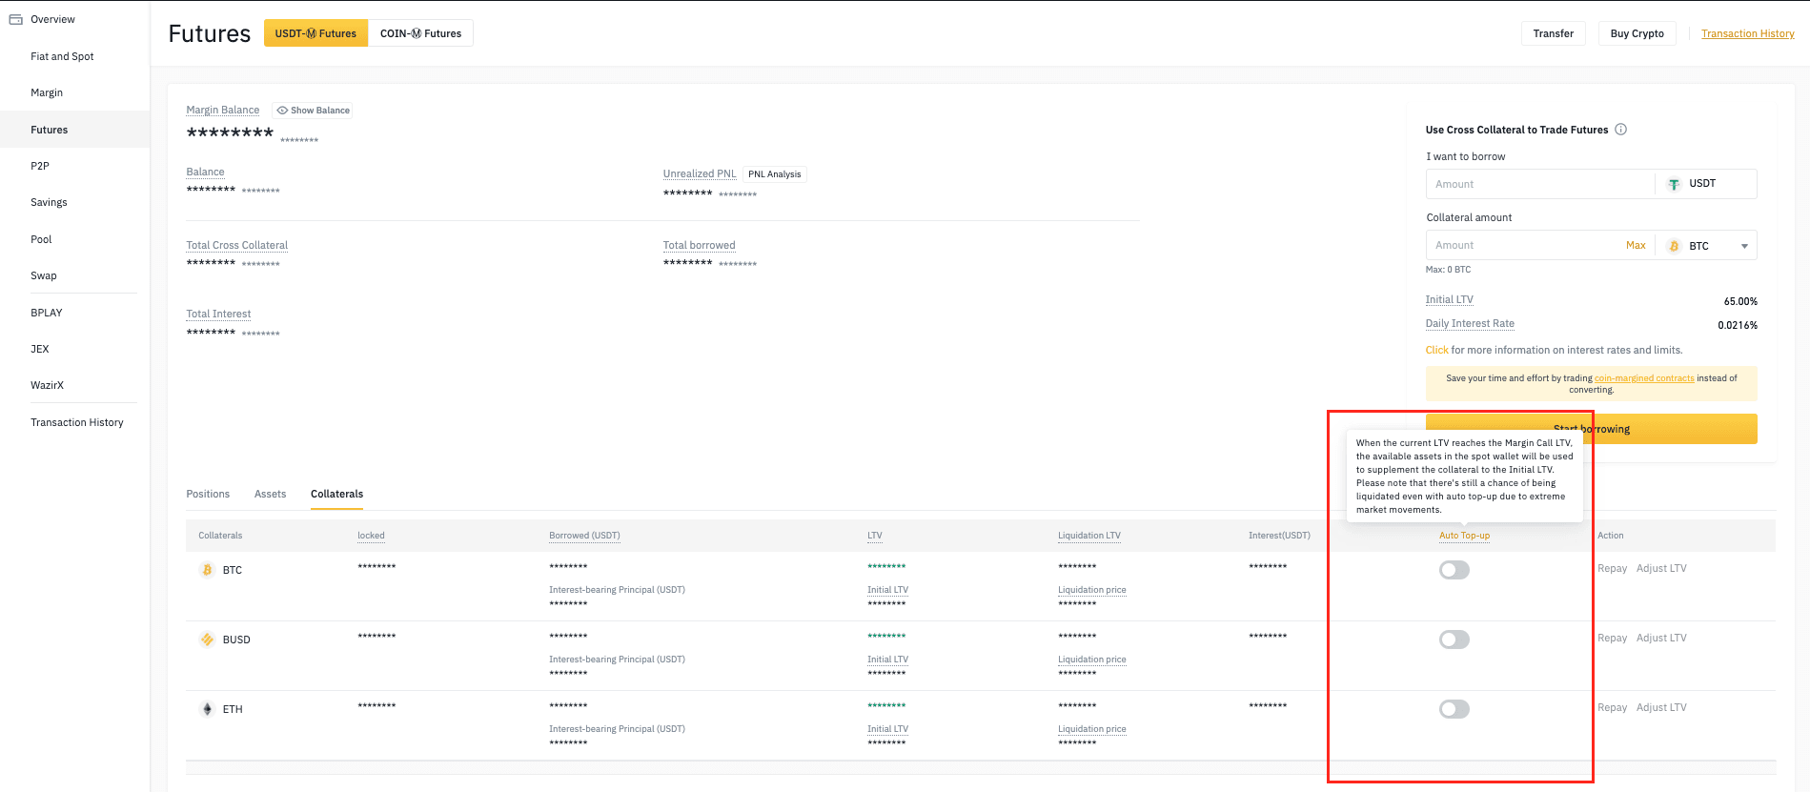Click the Auto Top-up column header
Viewport: 1810px width, 792px height.
1464,536
